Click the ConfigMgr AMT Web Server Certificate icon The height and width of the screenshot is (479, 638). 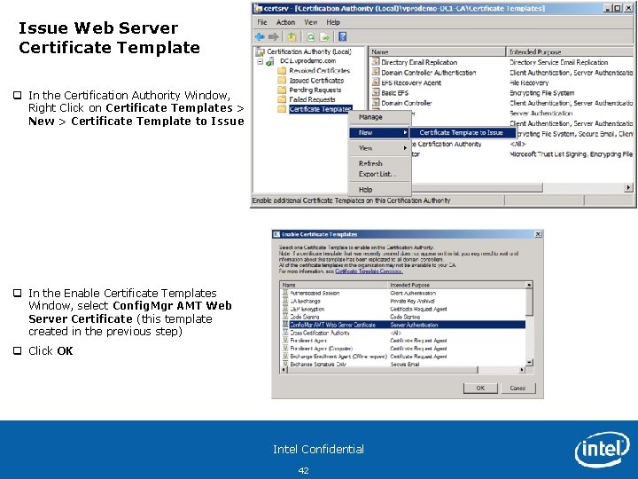(x=285, y=325)
